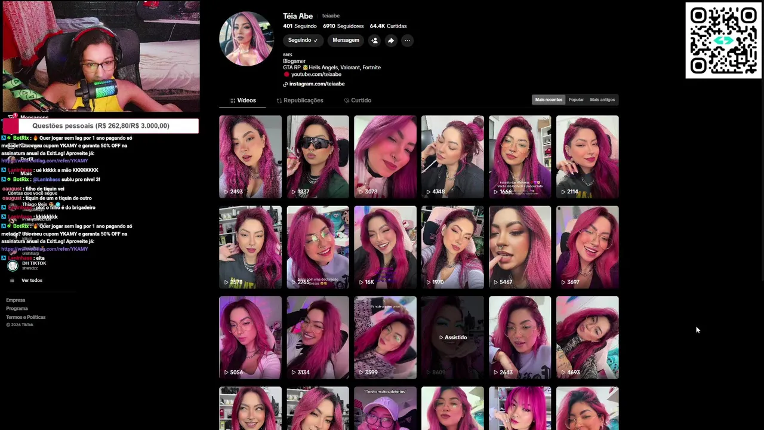The image size is (764, 430).
Task: Open the youtube.com/teiaabe bio link
Action: point(316,75)
